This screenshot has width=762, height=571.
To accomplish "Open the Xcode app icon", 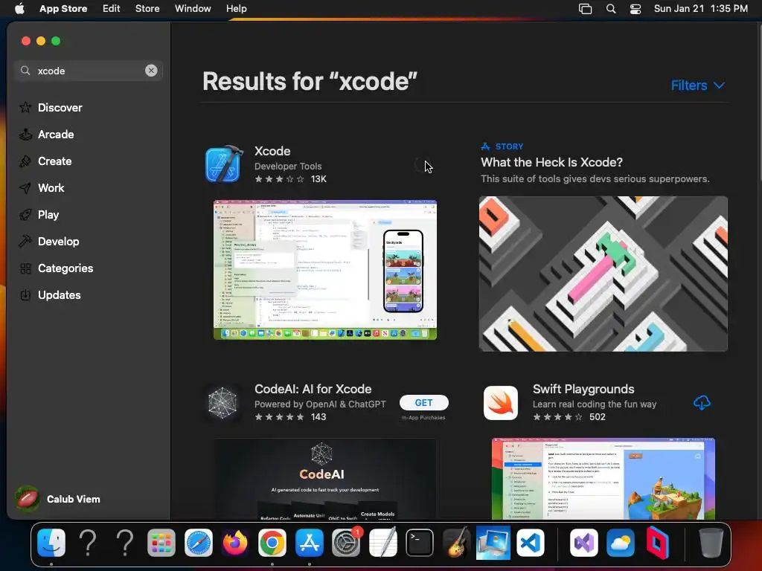I will pyautogui.click(x=223, y=164).
